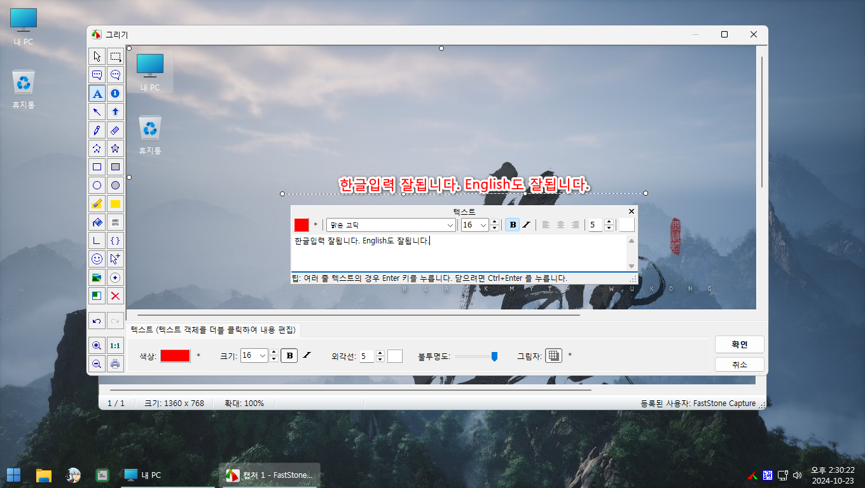This screenshot has width=865, height=488.
Task: Open File Explorer from the taskbar
Action: [43, 475]
